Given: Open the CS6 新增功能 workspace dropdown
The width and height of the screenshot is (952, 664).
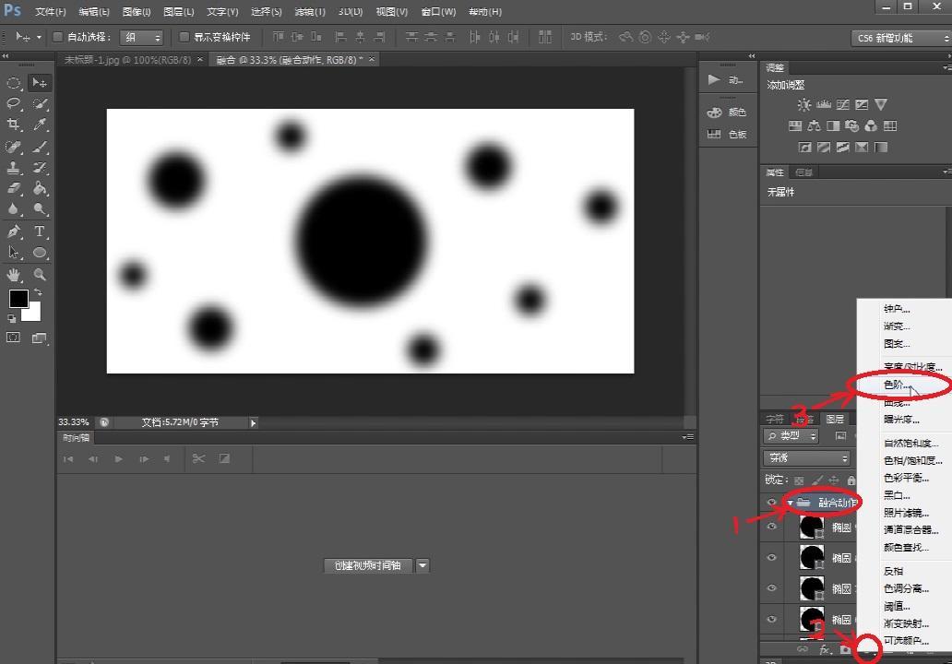Looking at the screenshot, I should click(x=900, y=38).
